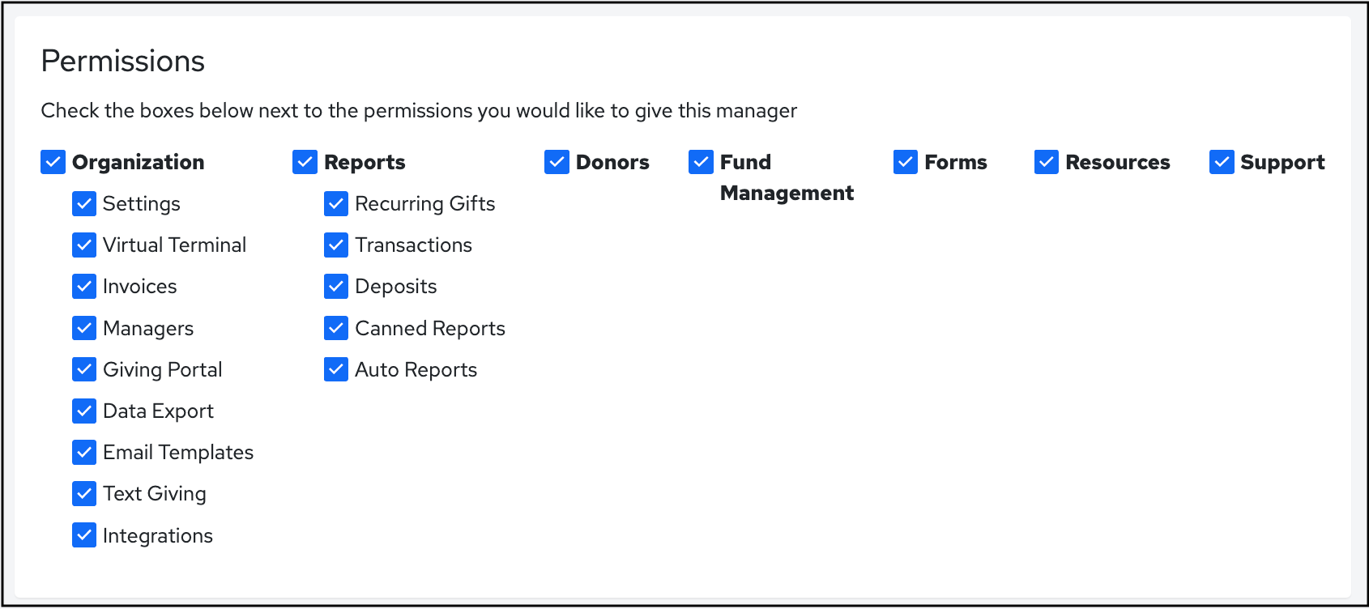Disable the Virtual Terminal permission
1369x609 pixels.
[84, 245]
